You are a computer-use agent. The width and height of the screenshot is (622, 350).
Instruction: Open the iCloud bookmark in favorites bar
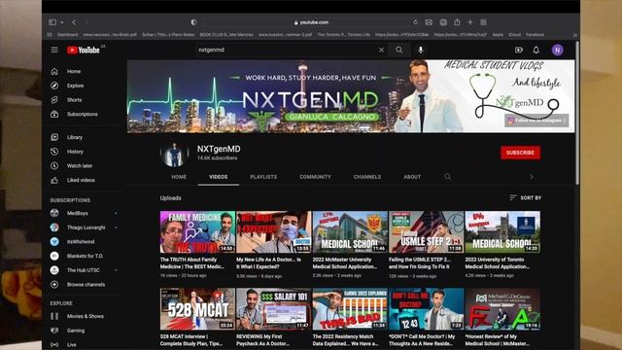[514, 35]
